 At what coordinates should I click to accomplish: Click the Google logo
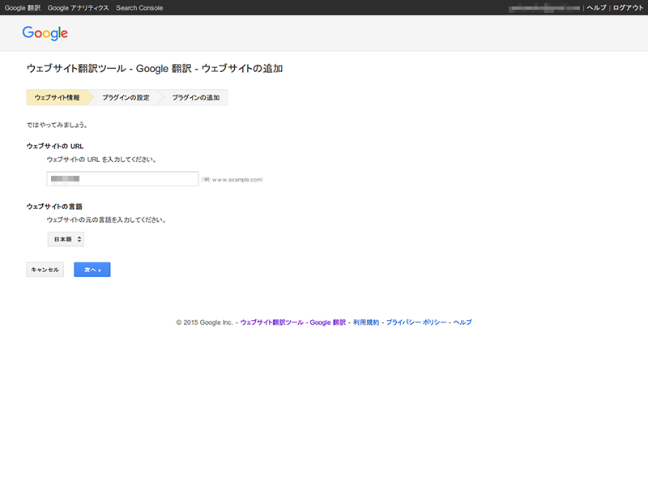(45, 33)
